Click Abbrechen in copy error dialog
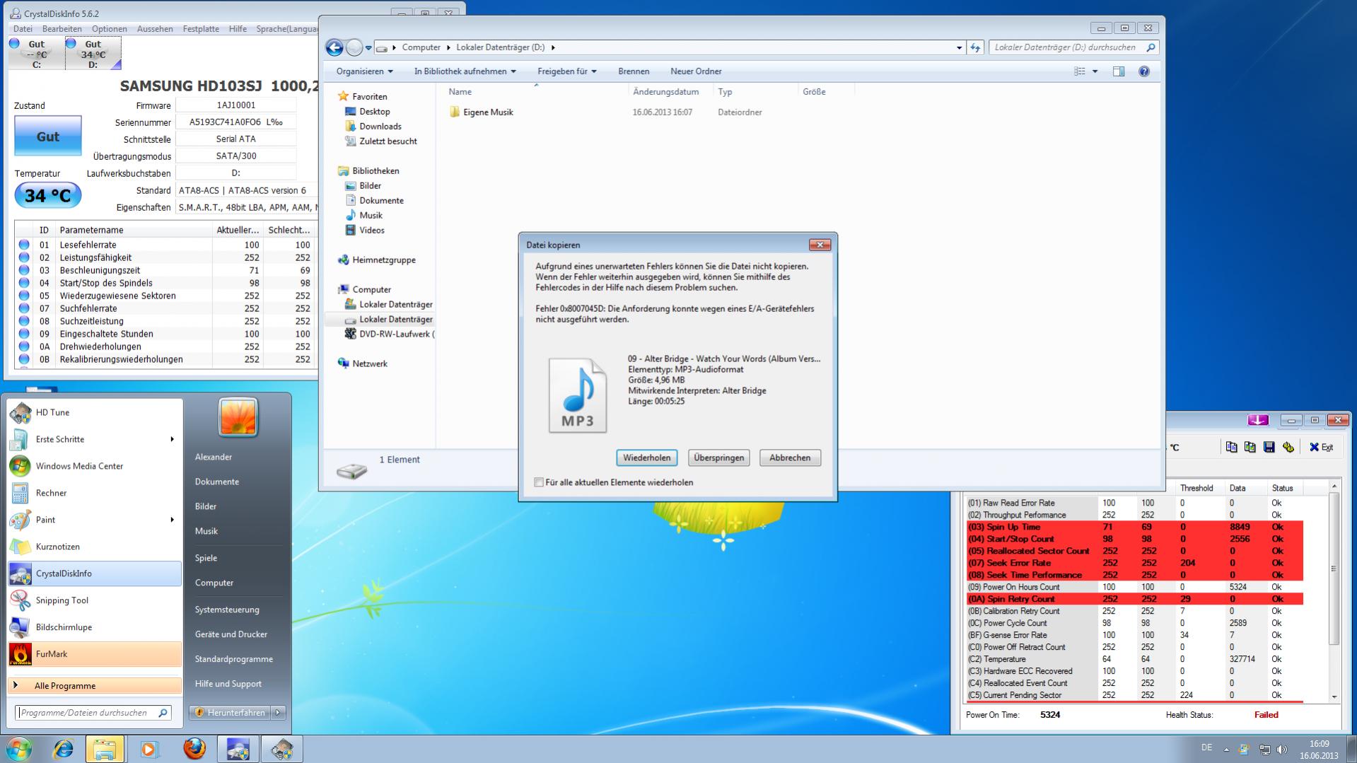Screen dimensions: 1357x763 click(x=790, y=458)
